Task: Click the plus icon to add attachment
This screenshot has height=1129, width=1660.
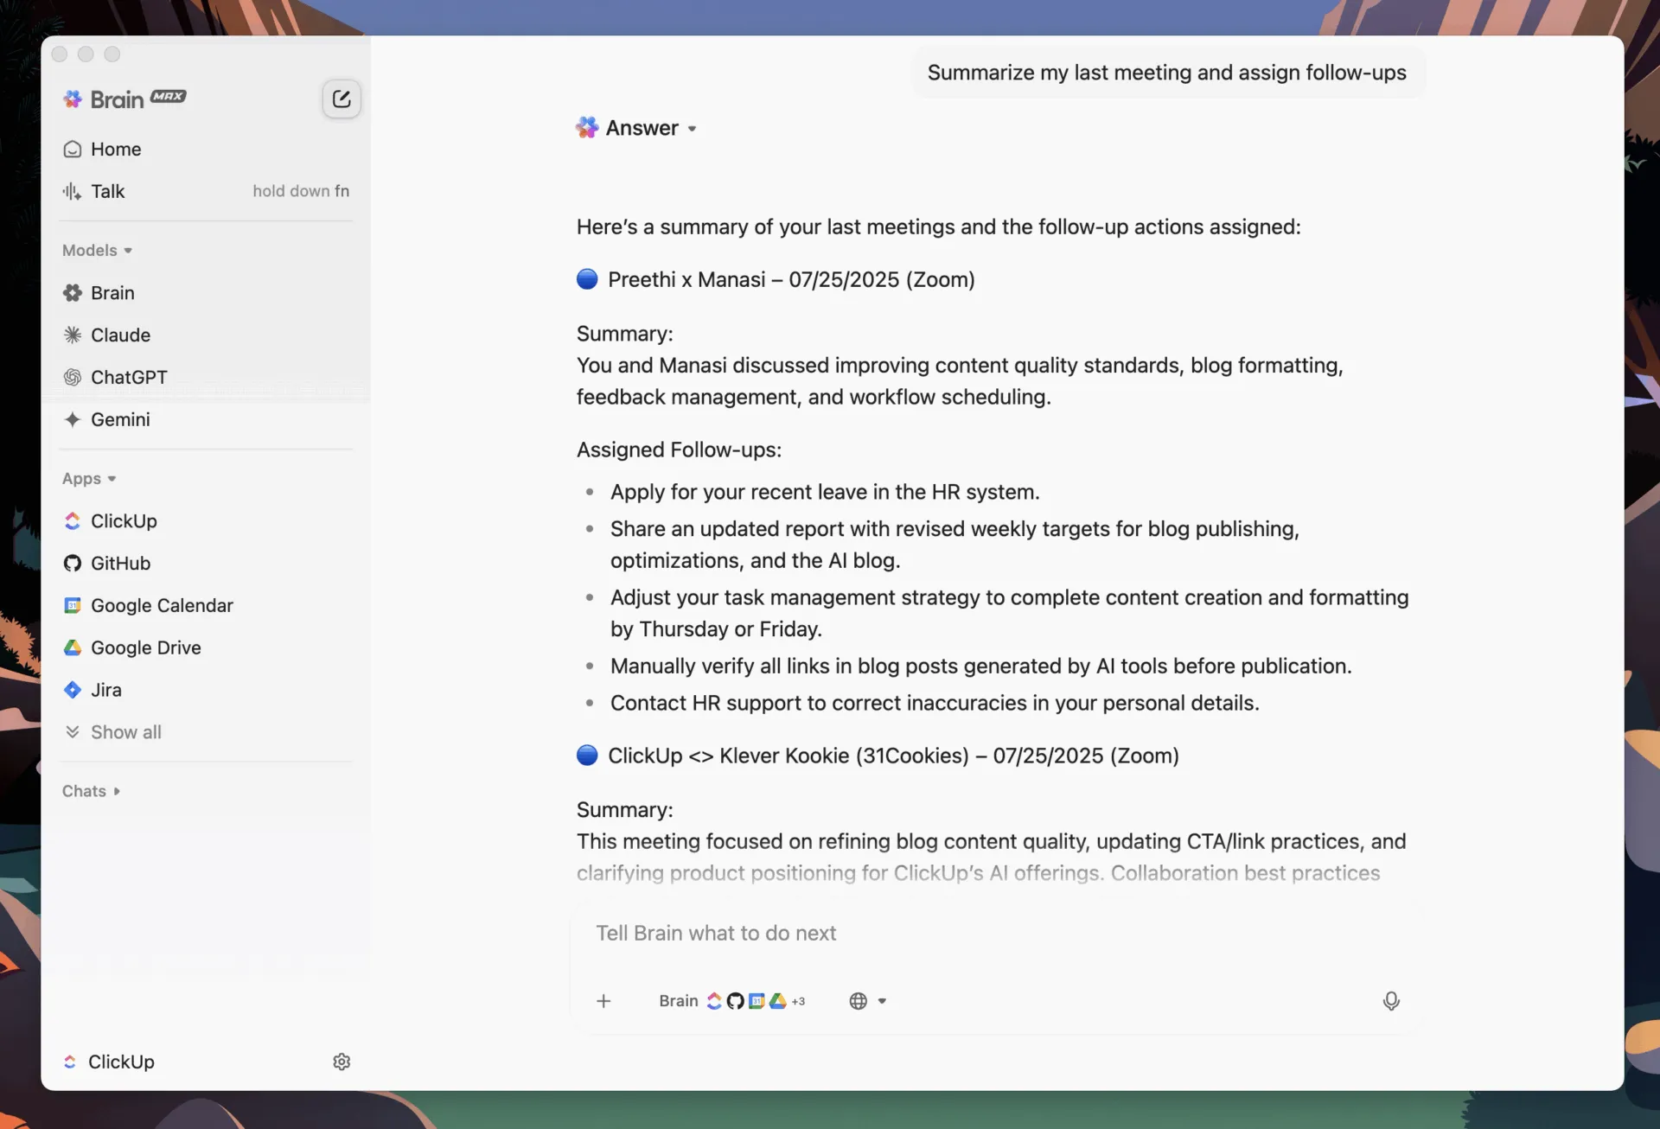Action: (603, 1001)
